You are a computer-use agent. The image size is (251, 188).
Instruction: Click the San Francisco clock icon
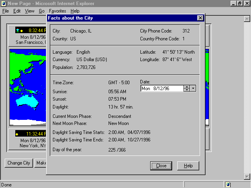pos(18,30)
